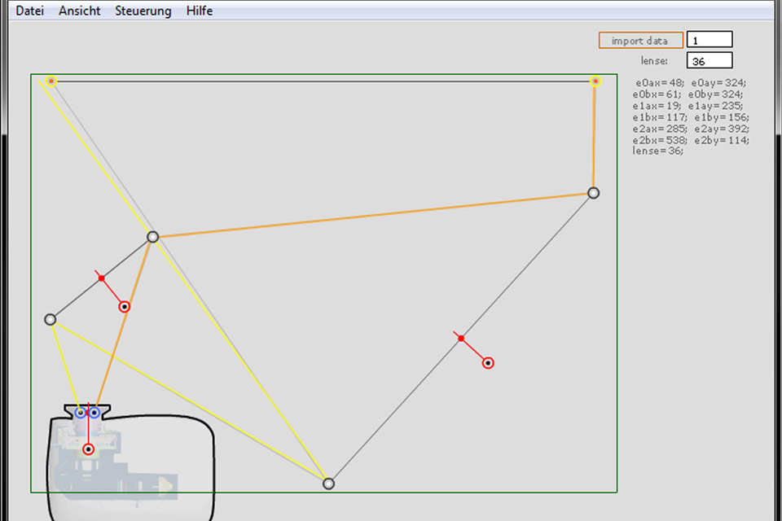Click the red target node inside the camera body

pyautogui.click(x=89, y=449)
